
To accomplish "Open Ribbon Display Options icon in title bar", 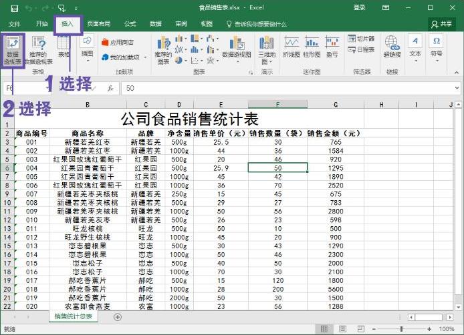I will 386,8.
